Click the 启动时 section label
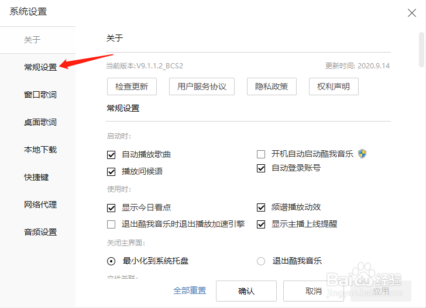 119,136
